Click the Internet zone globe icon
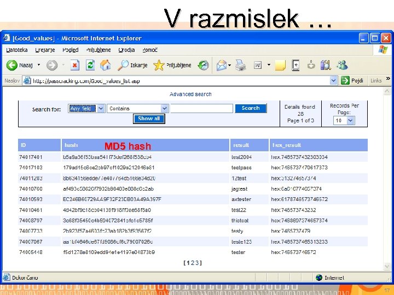Screen dimensions: 394x295 point(319,278)
